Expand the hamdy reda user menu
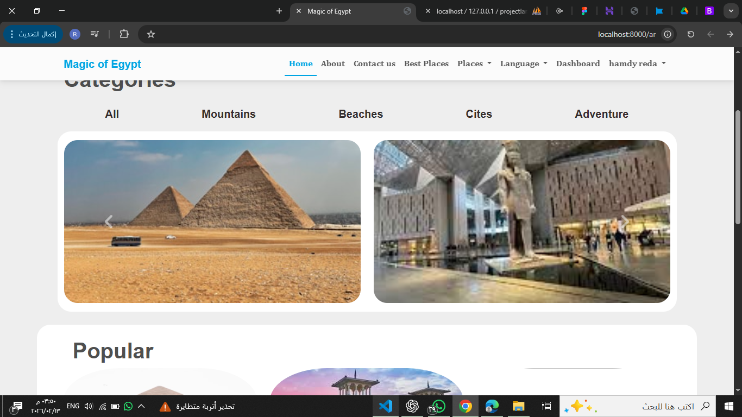 click(637, 64)
